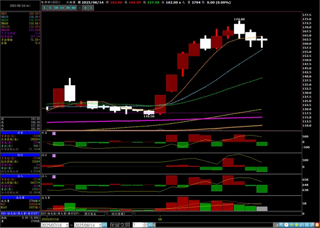The image size is (320, 228).
Task: Click the SMA240 row in the legend
Action: click(x=20, y=30)
